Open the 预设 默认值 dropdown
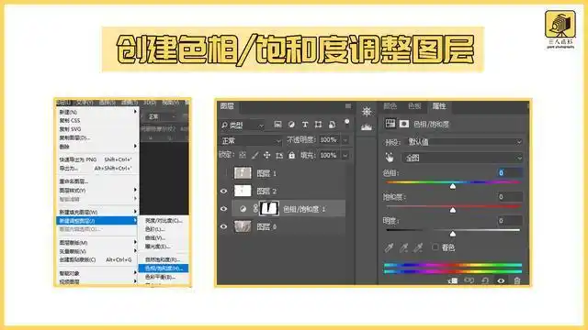The image size is (588, 330). point(464,142)
